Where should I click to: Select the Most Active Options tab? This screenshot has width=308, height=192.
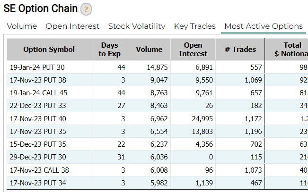(x=264, y=26)
